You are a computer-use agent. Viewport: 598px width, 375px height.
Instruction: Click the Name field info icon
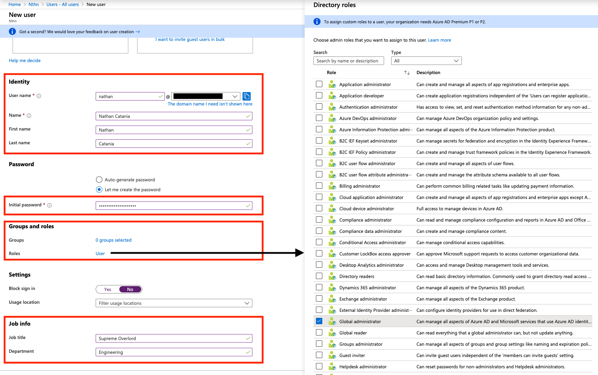[29, 116]
